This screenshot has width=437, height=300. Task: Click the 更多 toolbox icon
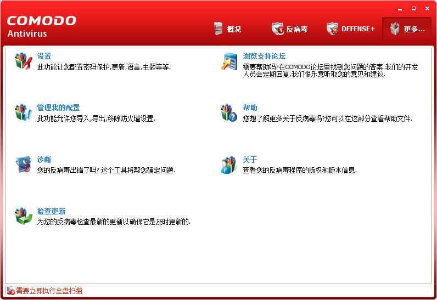(x=395, y=29)
